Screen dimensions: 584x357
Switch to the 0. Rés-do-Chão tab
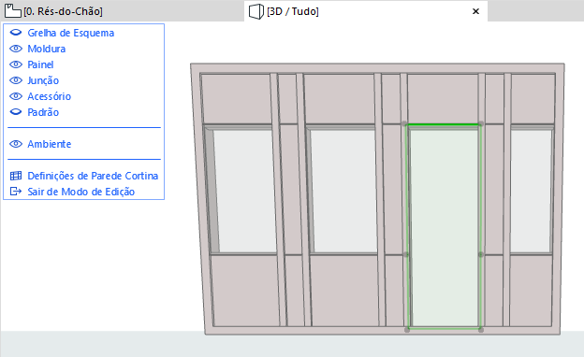pyautogui.click(x=123, y=11)
